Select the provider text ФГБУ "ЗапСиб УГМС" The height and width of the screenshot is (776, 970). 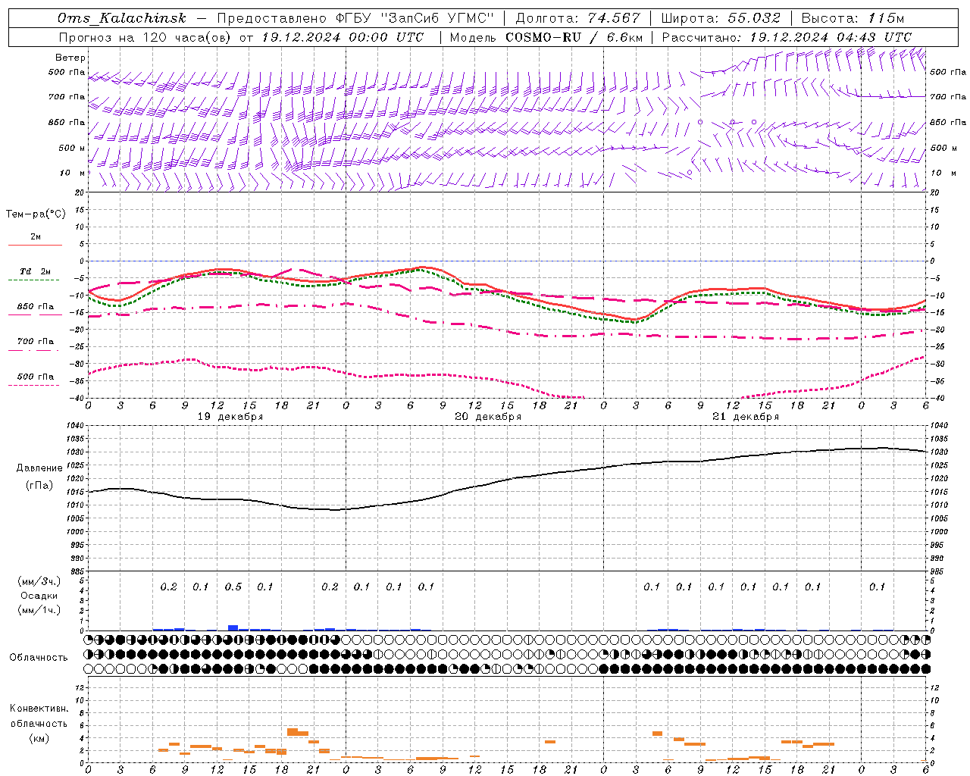pos(415,18)
